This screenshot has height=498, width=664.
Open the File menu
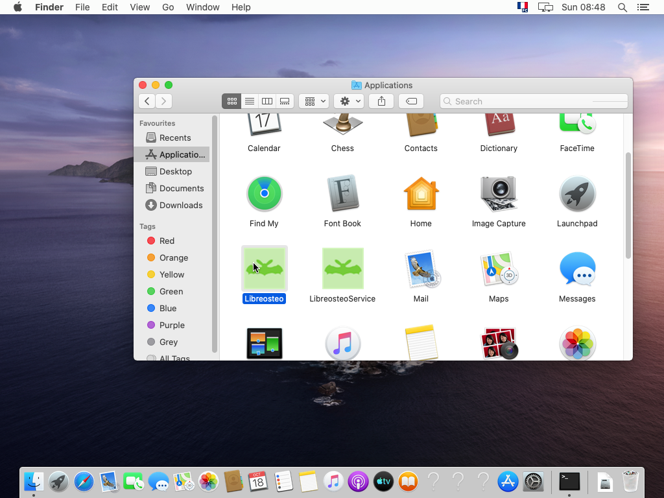82,7
